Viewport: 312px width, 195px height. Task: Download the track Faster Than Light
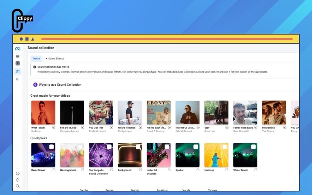pos(256,128)
